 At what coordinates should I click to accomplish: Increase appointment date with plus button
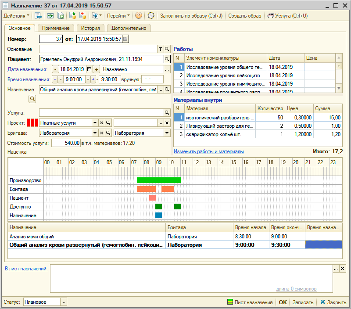(x=97, y=69)
